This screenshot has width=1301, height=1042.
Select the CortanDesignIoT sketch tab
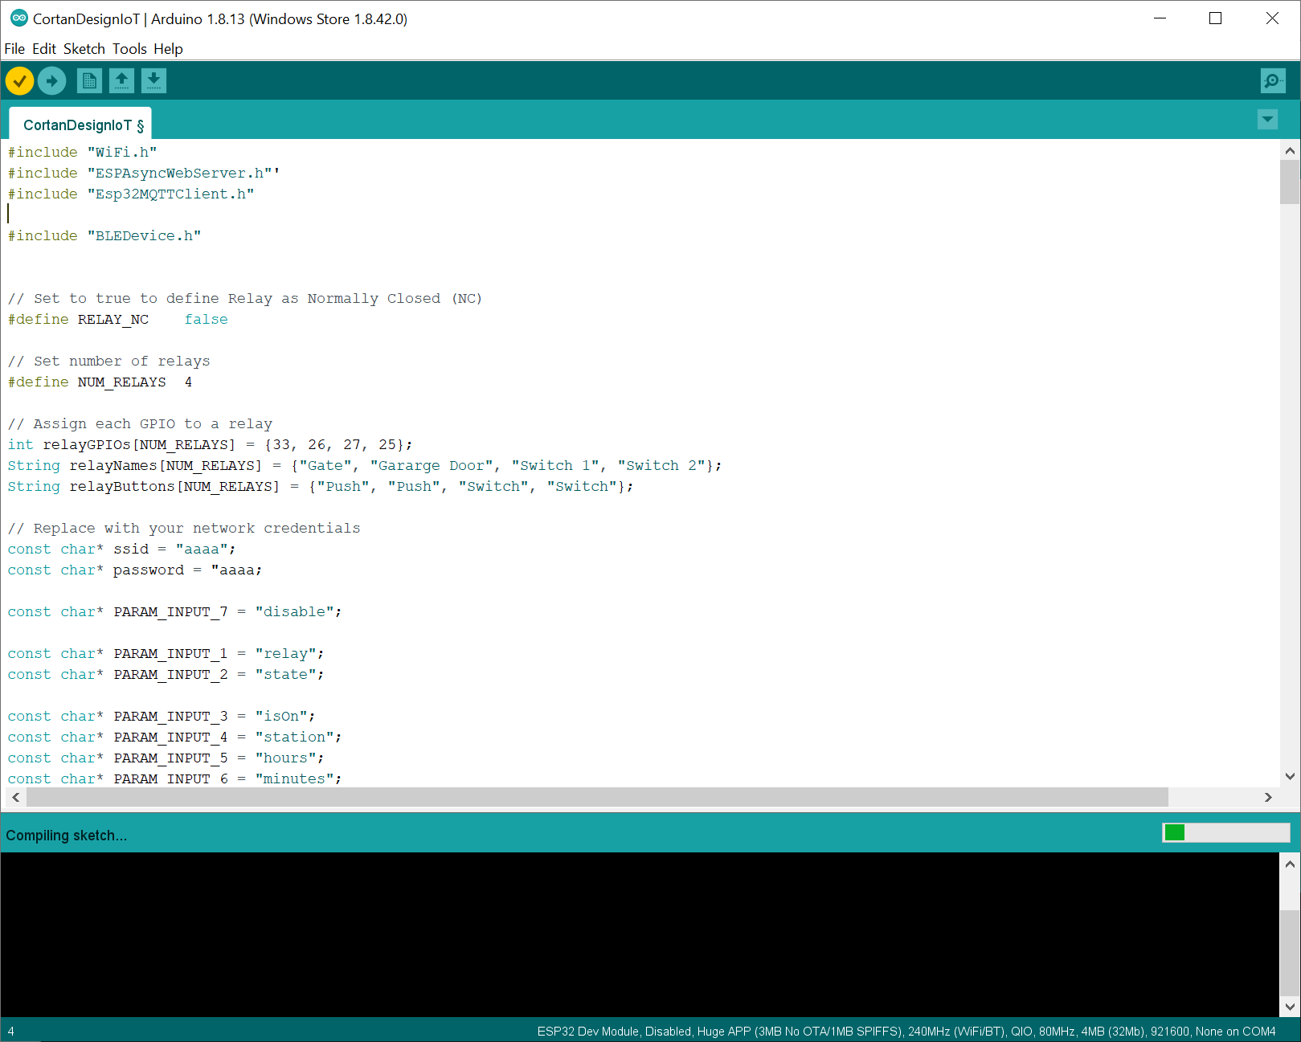click(x=80, y=124)
